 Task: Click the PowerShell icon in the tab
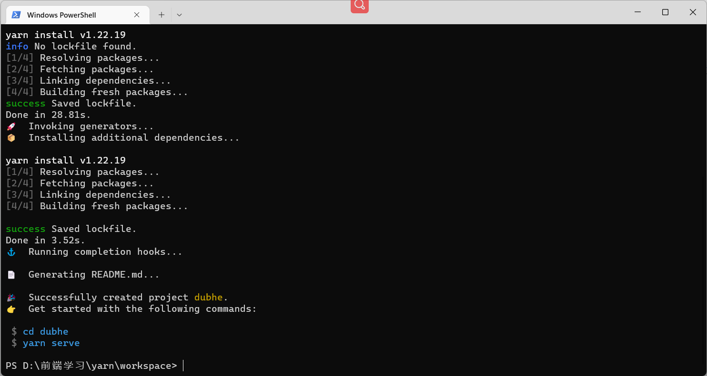click(x=16, y=15)
